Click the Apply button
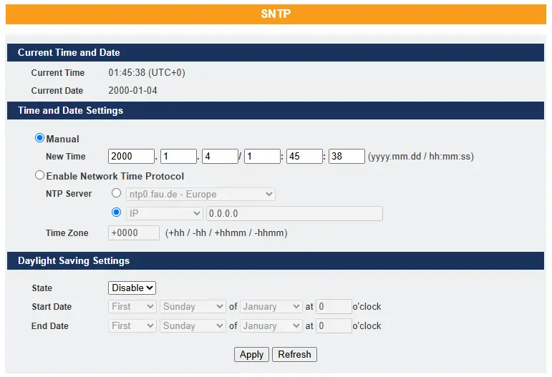552x377 pixels. click(251, 355)
